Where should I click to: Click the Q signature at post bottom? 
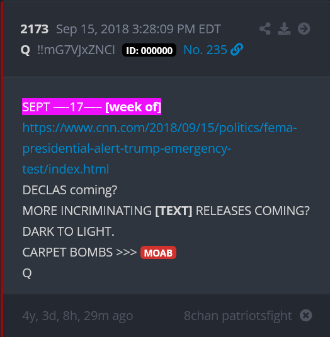[27, 273]
